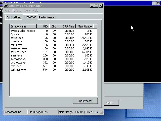Image resolution: width=161 pixels, height=121 pixels.
Task: Sort by Mem Usage column header
Action: click(85, 26)
